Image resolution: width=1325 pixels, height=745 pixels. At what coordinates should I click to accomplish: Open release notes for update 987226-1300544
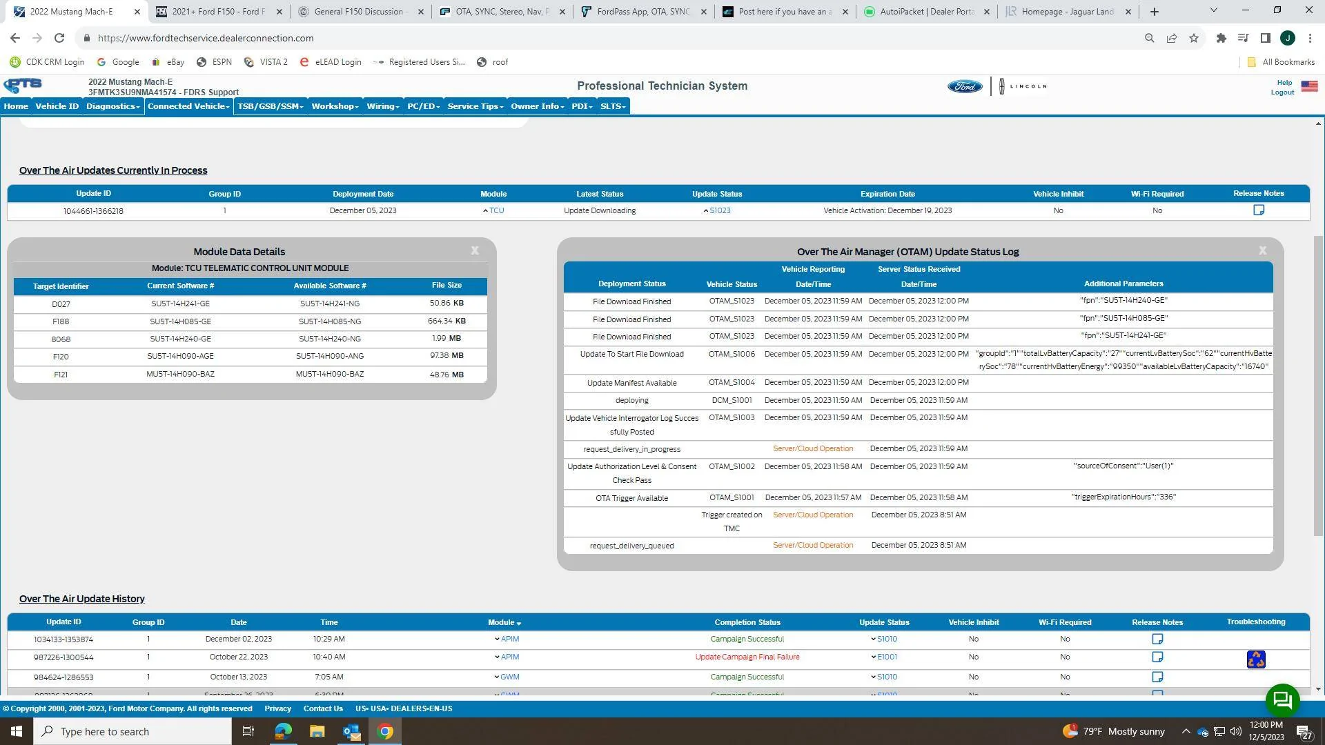coord(1157,657)
